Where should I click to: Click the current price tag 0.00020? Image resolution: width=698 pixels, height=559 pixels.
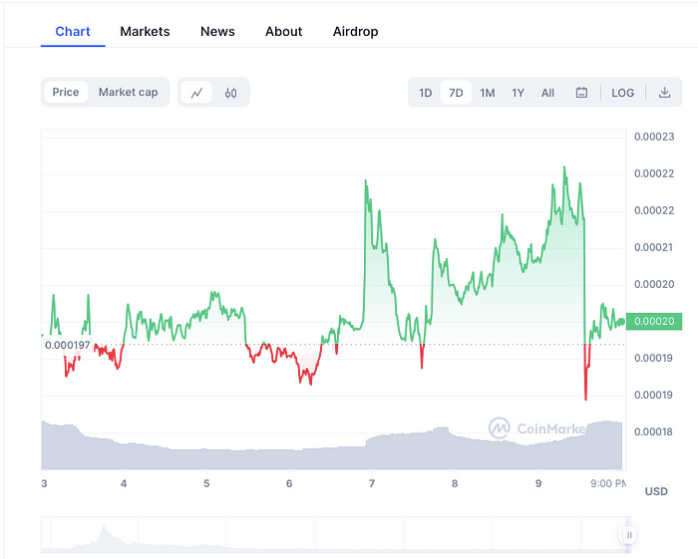[x=654, y=321]
